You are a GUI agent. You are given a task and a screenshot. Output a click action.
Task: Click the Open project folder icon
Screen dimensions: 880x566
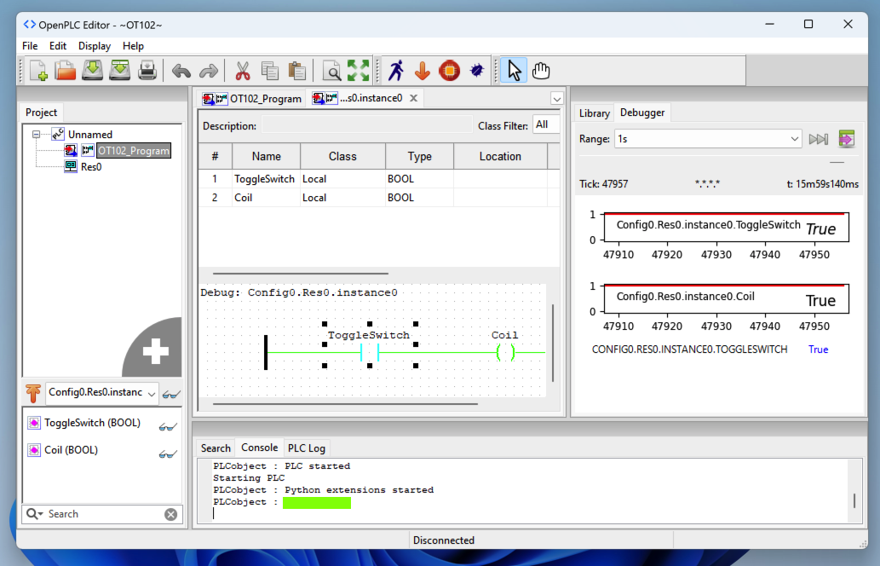(x=65, y=71)
